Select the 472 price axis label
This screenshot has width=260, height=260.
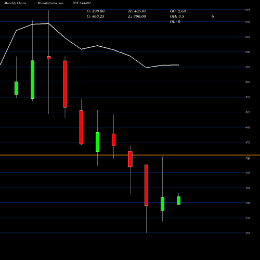point(248,142)
